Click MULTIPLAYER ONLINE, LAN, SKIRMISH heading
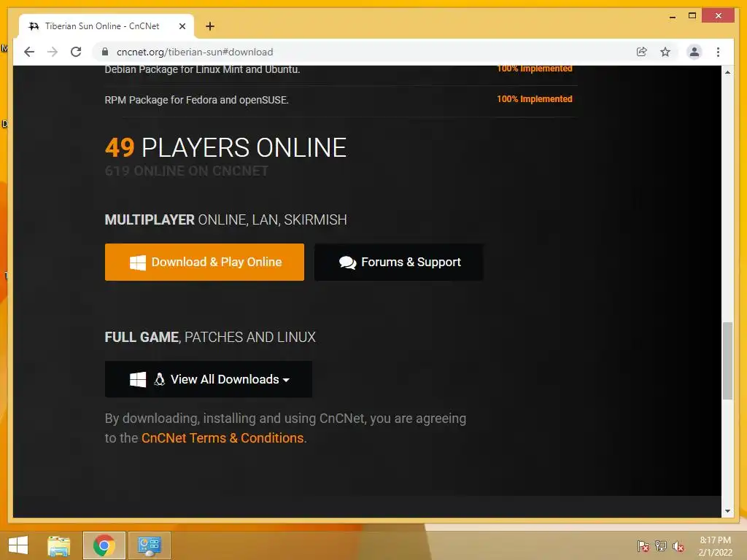This screenshot has width=747, height=560. (x=226, y=219)
